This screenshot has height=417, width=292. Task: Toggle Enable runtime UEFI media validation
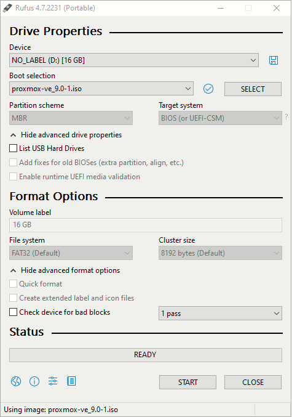tap(14, 177)
